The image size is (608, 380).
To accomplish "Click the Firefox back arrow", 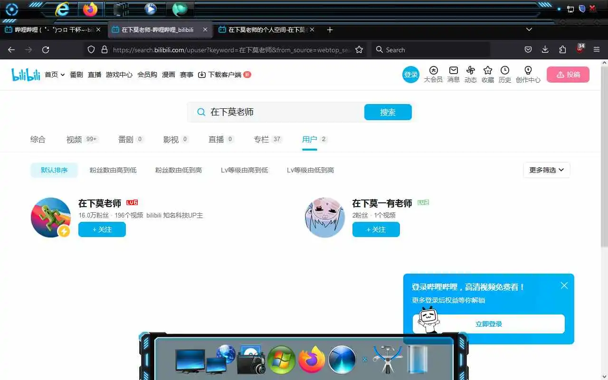I will click(11, 50).
